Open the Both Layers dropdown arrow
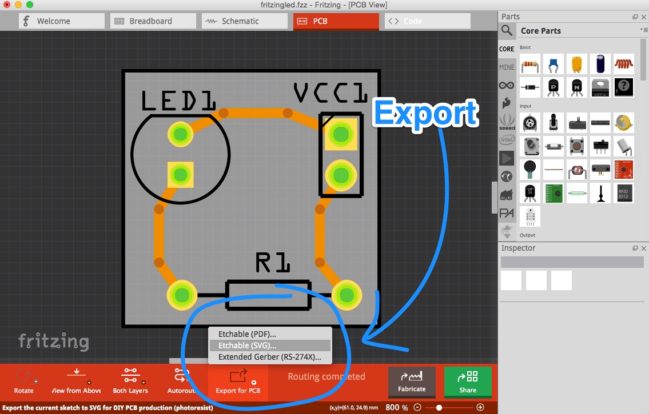Viewport: 649px width, 414px height. (x=144, y=382)
